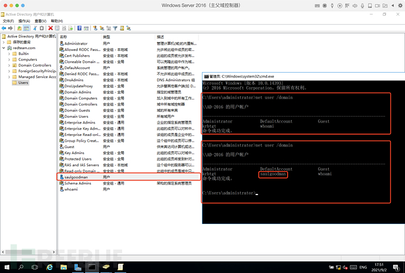The image size is (405, 273).
Task: Click the add to group icon
Action: 129,28
